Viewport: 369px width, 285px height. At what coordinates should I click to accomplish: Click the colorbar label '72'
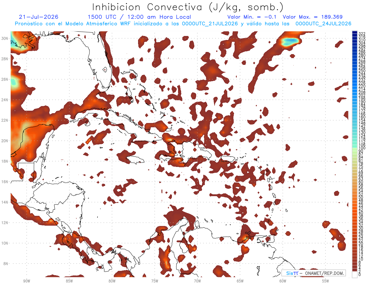point(361,169)
